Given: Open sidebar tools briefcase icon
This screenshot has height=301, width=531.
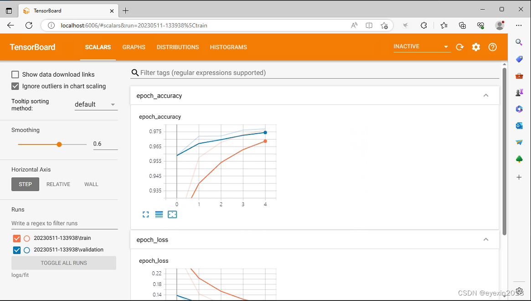Looking at the screenshot, I should tap(519, 76).
